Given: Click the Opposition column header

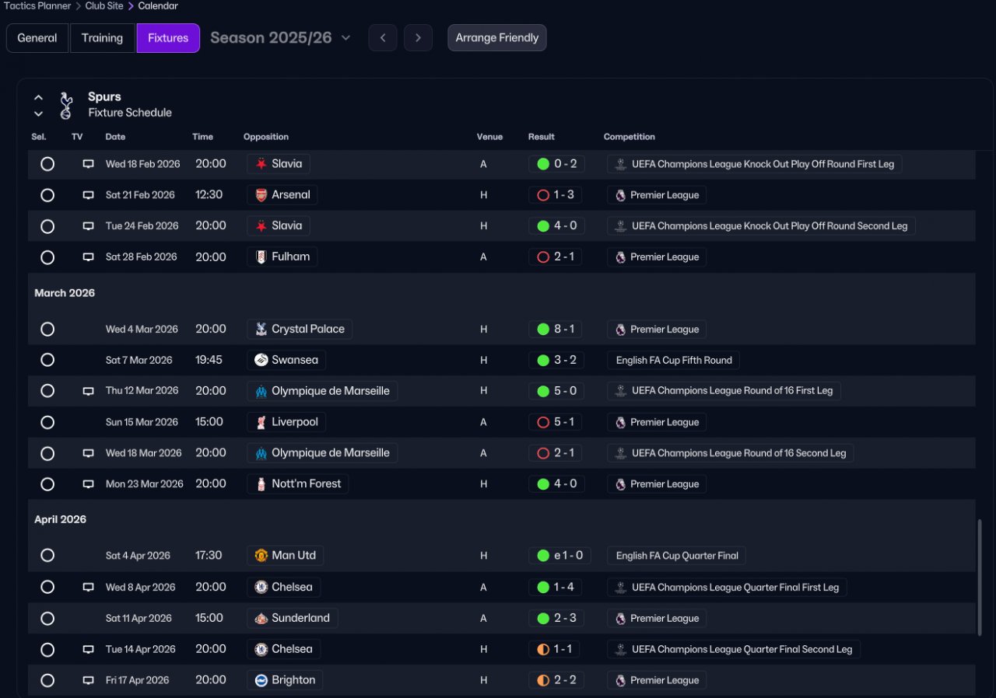Looking at the screenshot, I should [x=266, y=137].
